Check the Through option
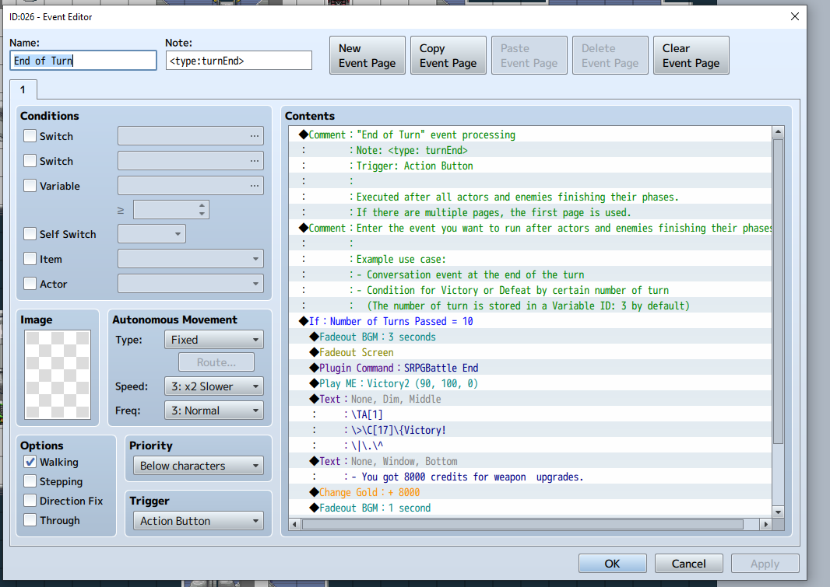The height and width of the screenshot is (587, 830). tap(30, 520)
